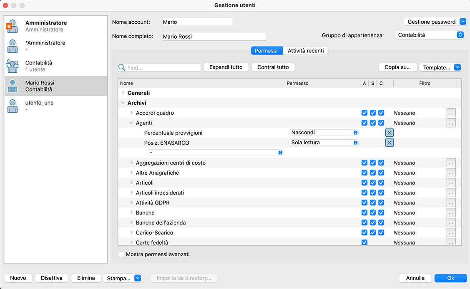The width and height of the screenshot is (470, 289).
Task: Expand the Generali tree section
Action: pos(123,93)
